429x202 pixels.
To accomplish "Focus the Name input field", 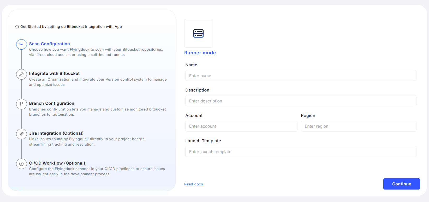I will pyautogui.click(x=301, y=76).
